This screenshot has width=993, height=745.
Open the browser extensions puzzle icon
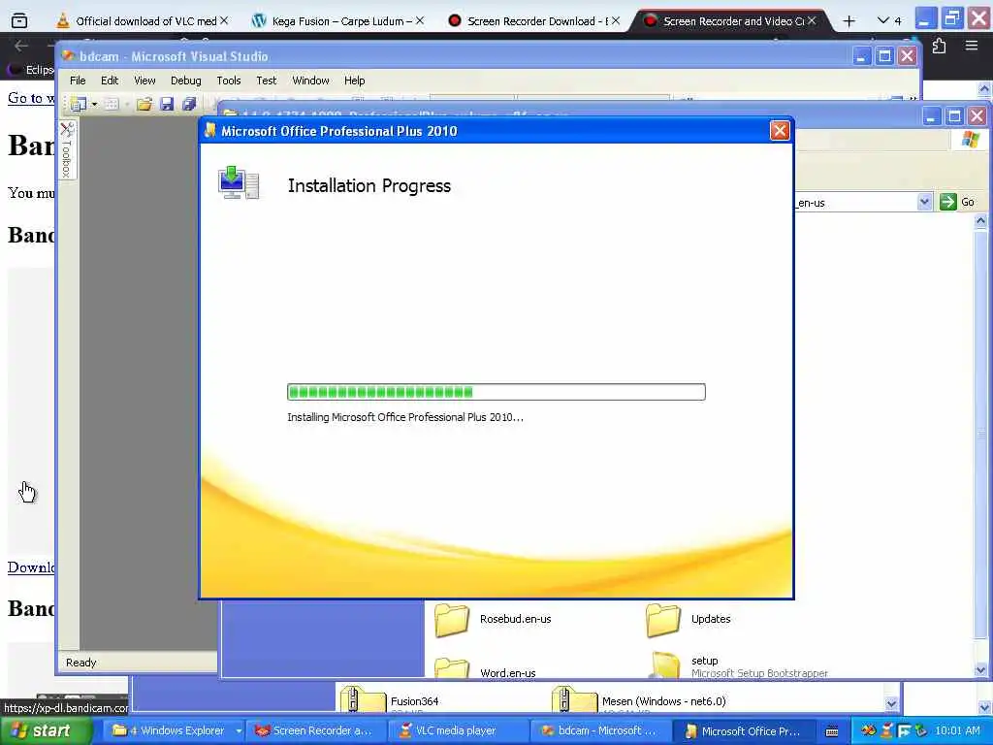coord(939,47)
